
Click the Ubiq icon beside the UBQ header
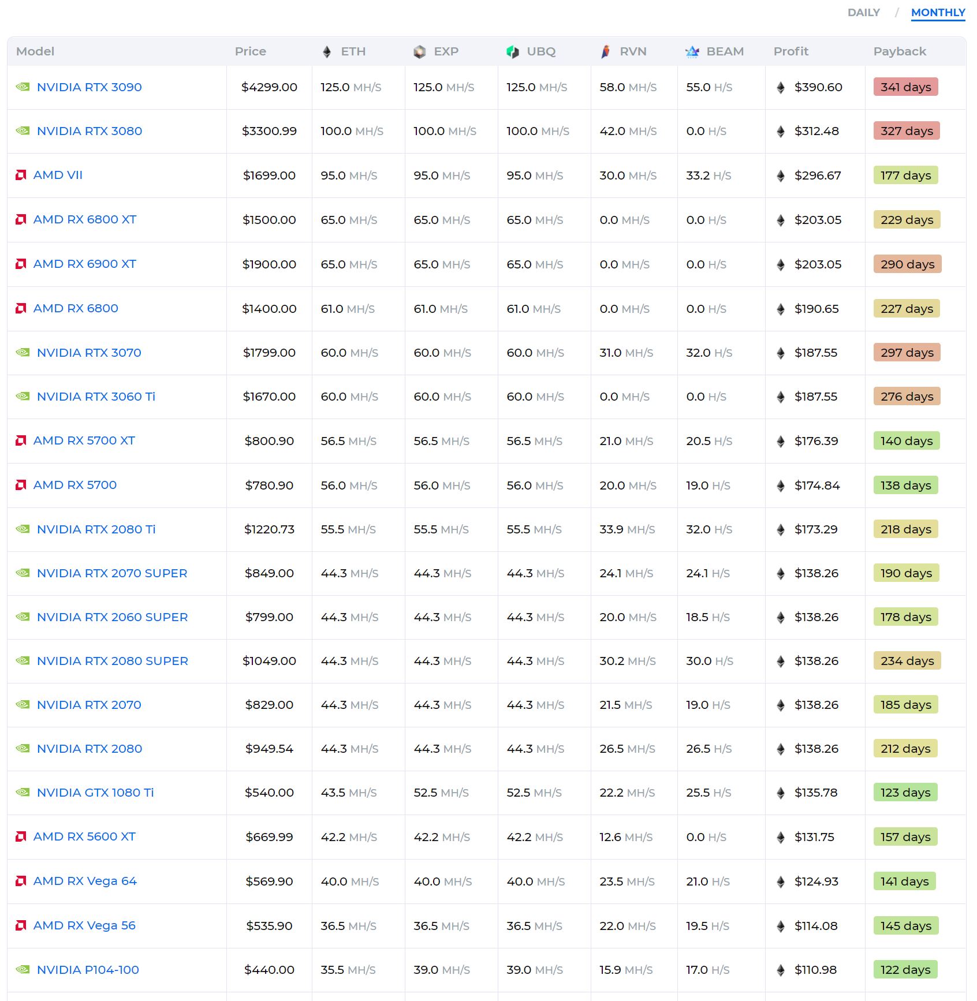(x=513, y=52)
